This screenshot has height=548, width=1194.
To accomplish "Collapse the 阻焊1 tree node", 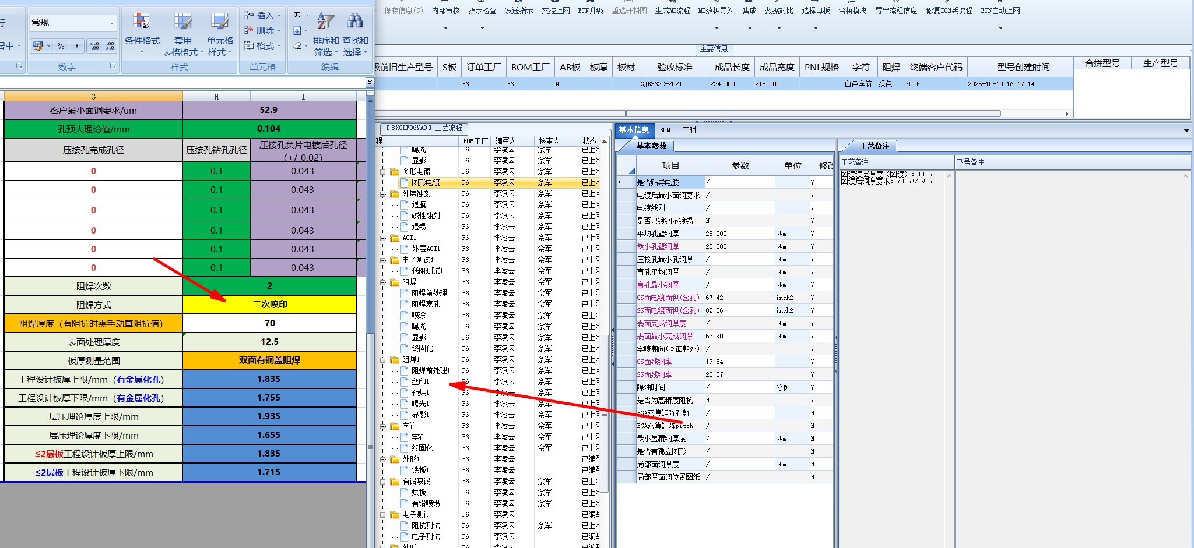I will [x=384, y=360].
